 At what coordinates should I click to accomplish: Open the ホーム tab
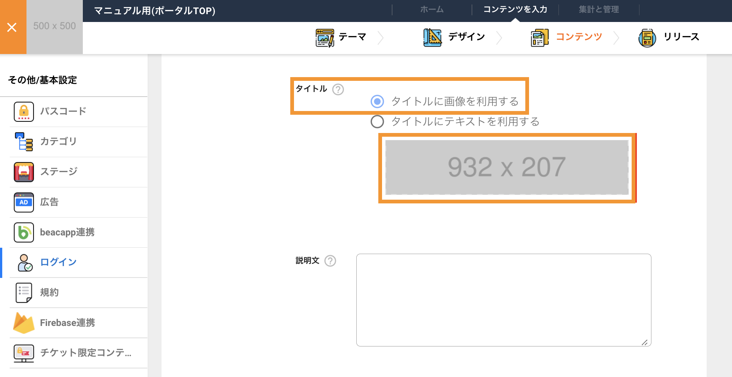point(432,10)
